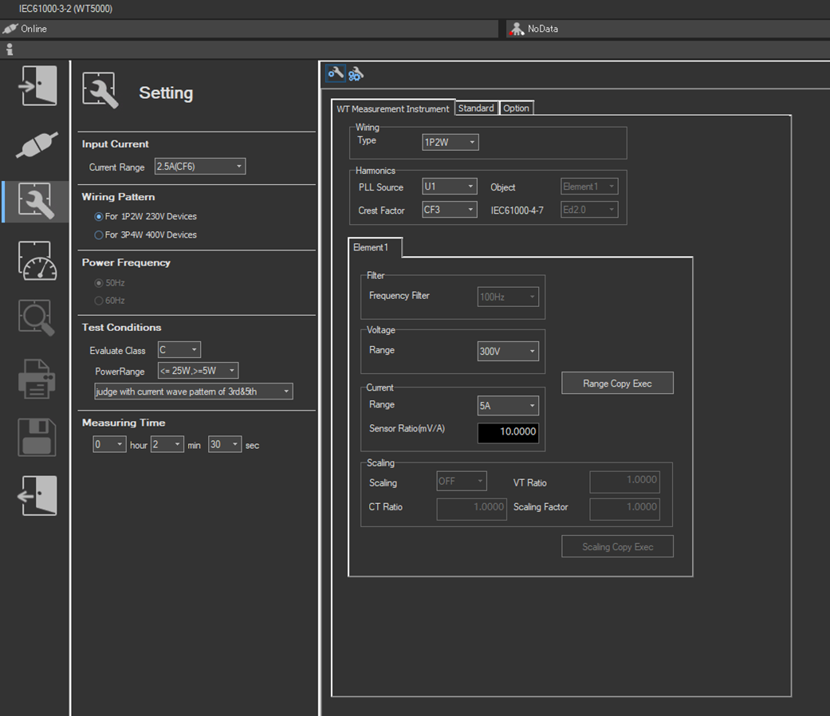Open the measurement gauge icon in sidebar
Screen dimensions: 830x716
click(37, 261)
